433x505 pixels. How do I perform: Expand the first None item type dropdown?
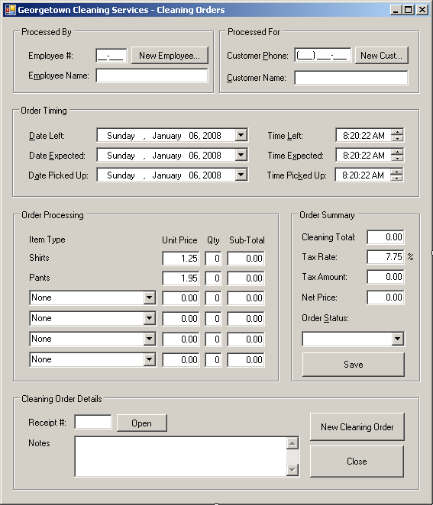[x=149, y=298]
